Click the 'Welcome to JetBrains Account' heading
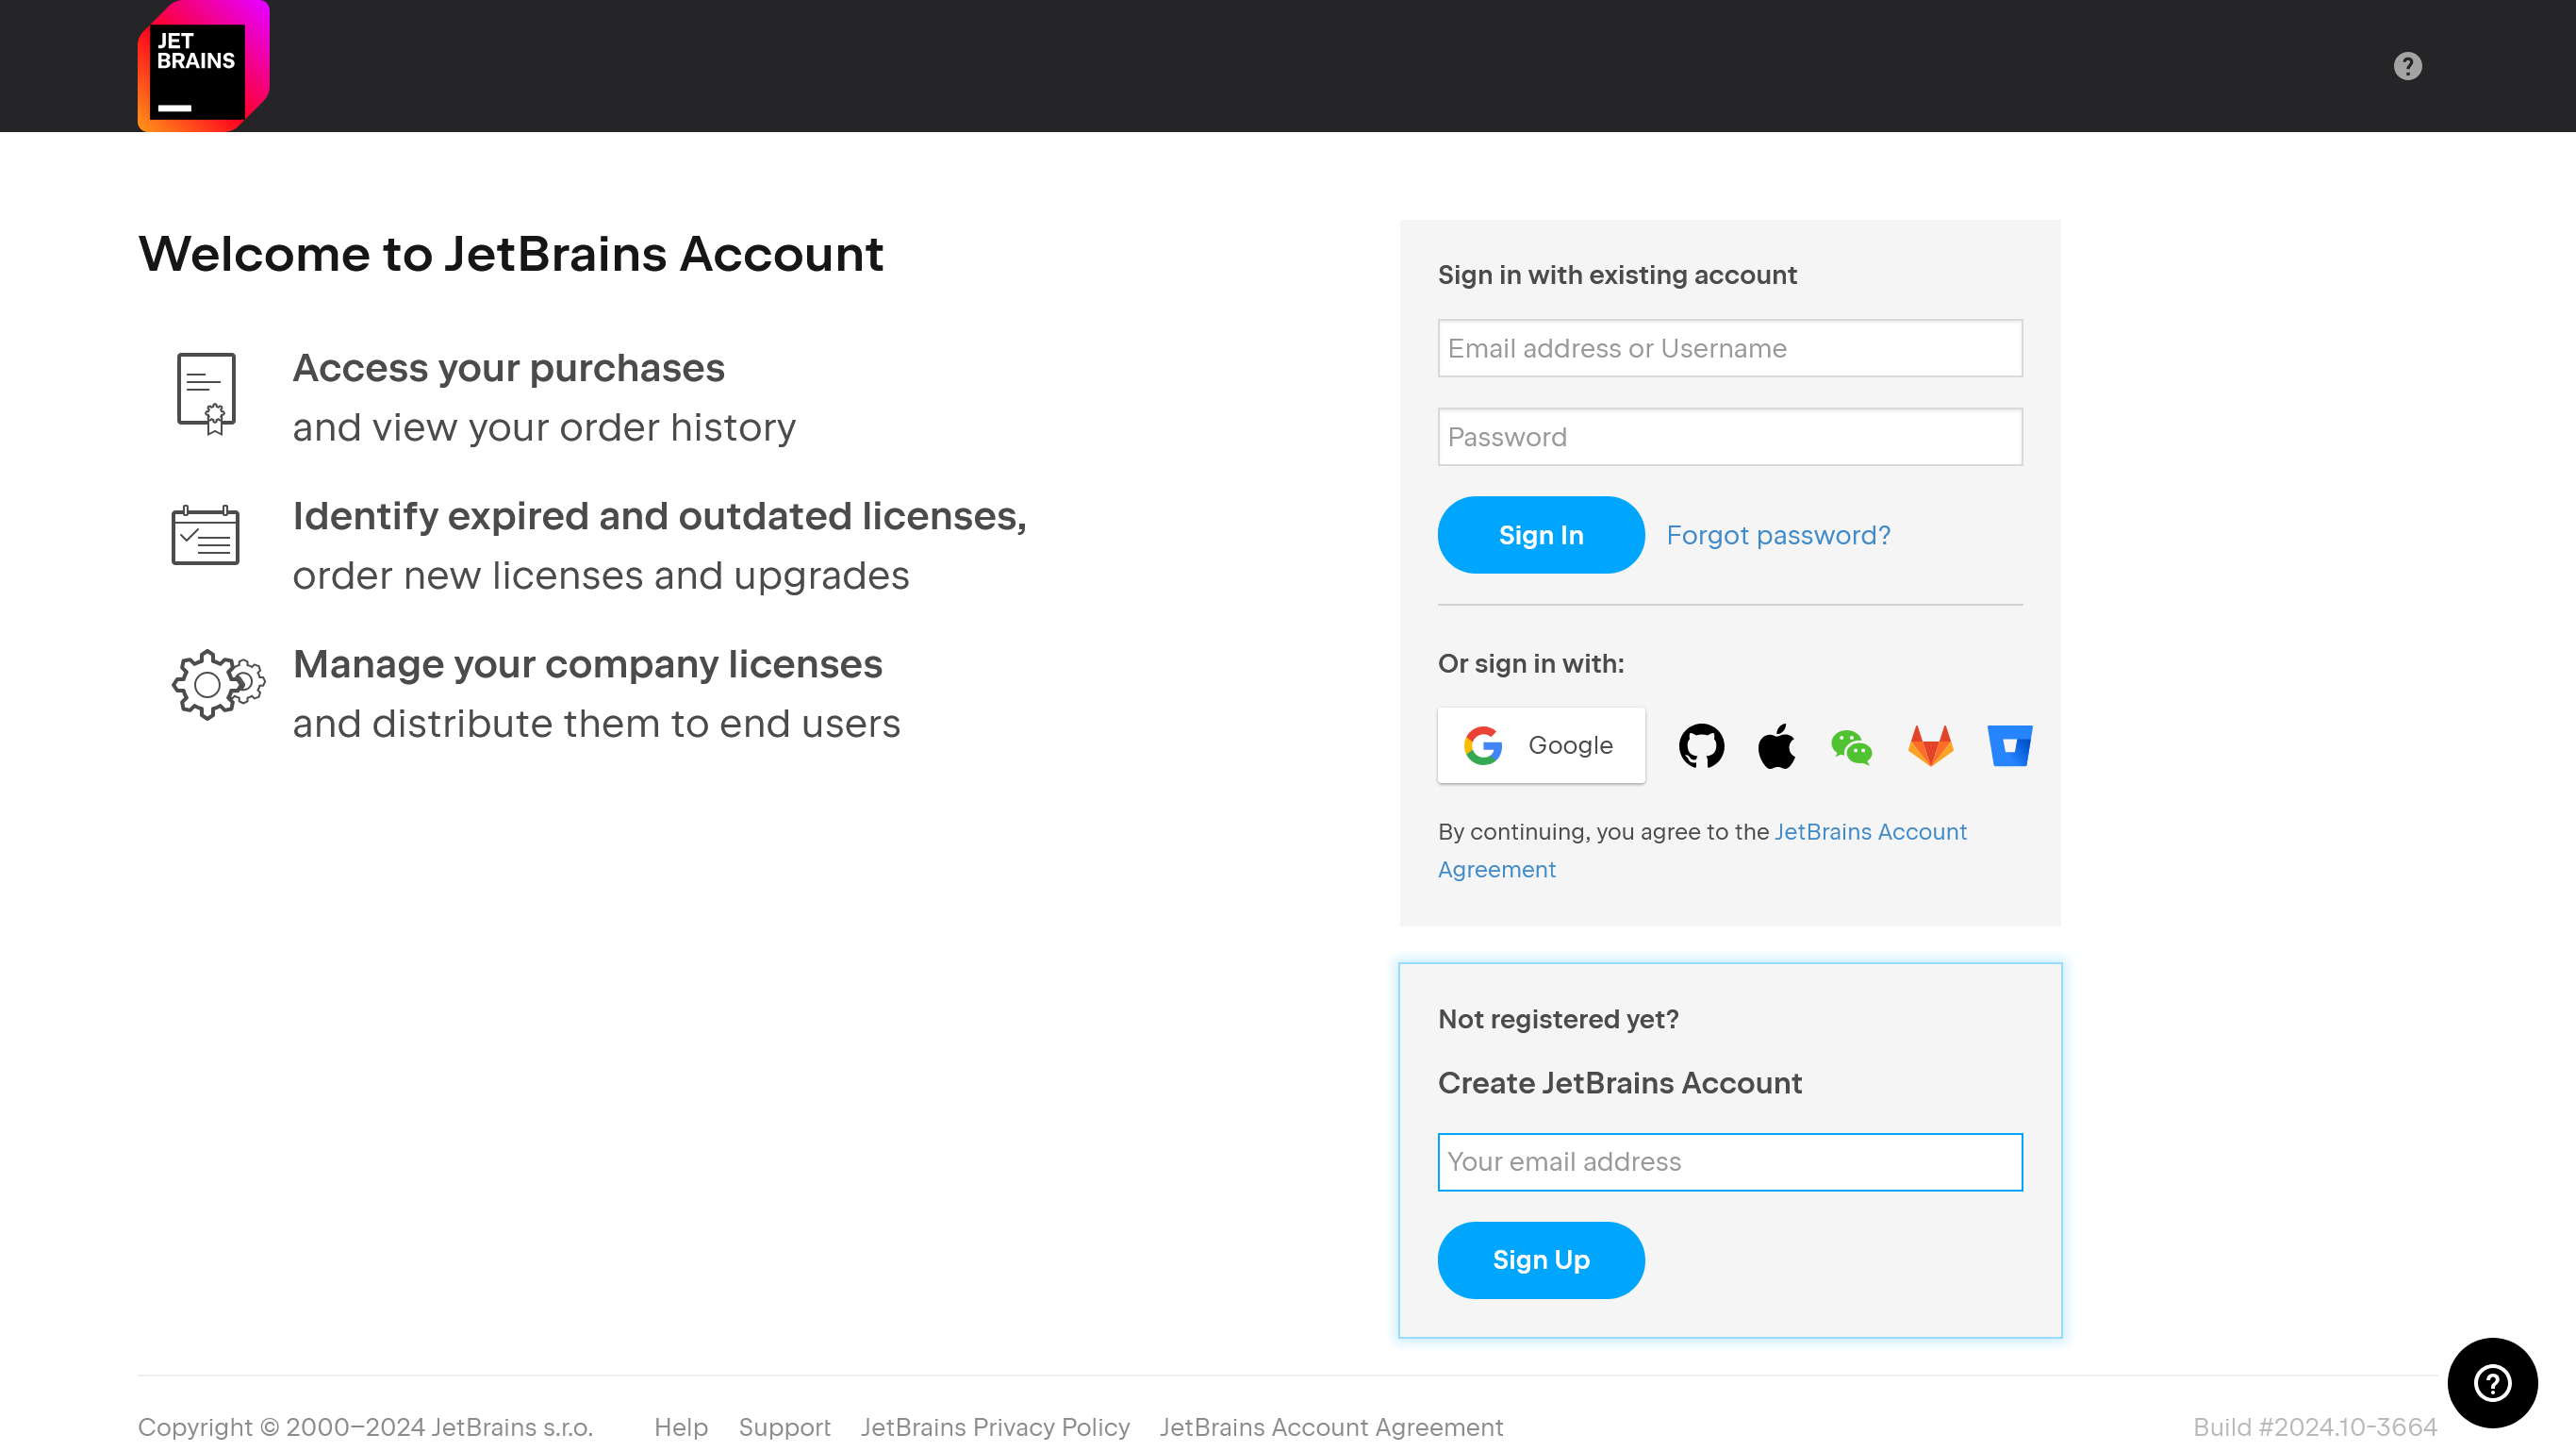The height and width of the screenshot is (1451, 2576). click(511, 254)
